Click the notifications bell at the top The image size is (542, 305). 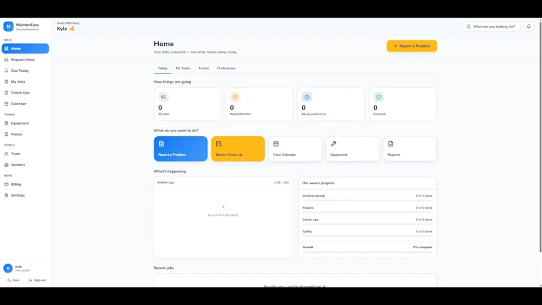click(x=528, y=26)
